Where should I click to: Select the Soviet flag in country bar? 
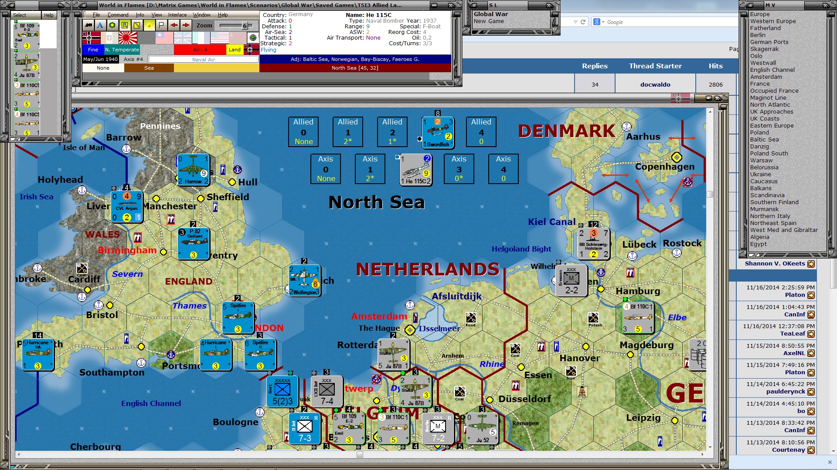click(x=238, y=38)
